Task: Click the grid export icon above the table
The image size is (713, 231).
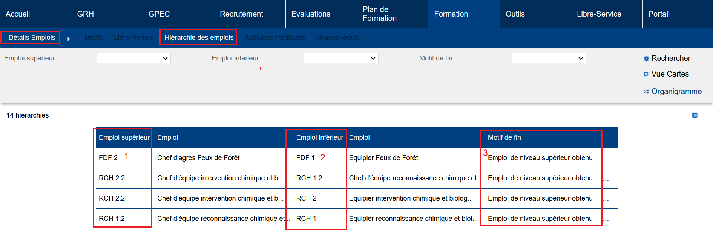Action: (x=695, y=115)
